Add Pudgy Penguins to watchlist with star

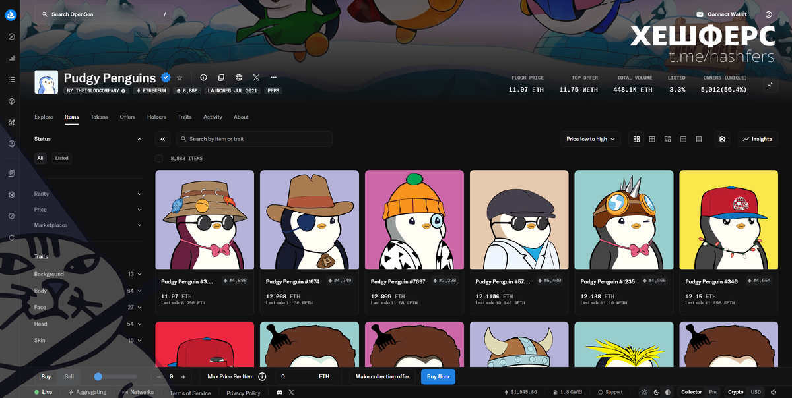[180, 78]
